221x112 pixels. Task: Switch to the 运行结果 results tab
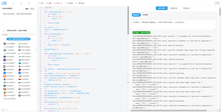click(x=162, y=8)
